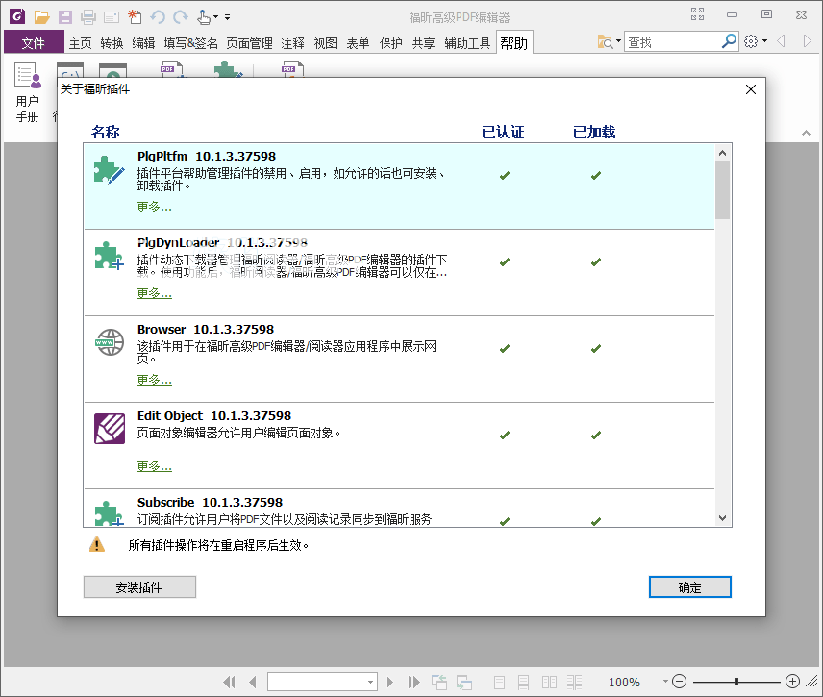Expand the page number combo box
The height and width of the screenshot is (697, 823).
coord(370,682)
